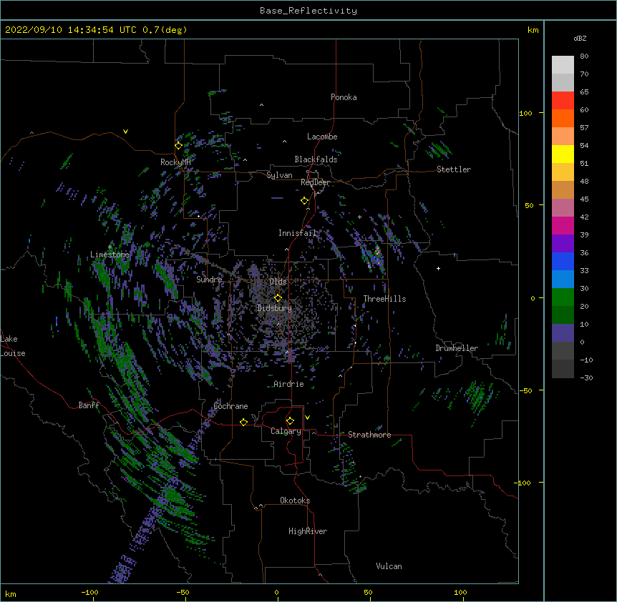Click the white plus marker north of Drumheller
The height and width of the screenshot is (602, 617).
(438, 268)
